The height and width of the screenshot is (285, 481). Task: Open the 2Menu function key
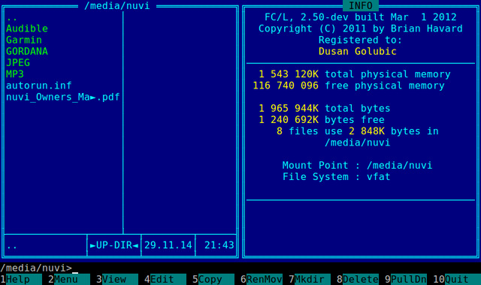pos(69,280)
